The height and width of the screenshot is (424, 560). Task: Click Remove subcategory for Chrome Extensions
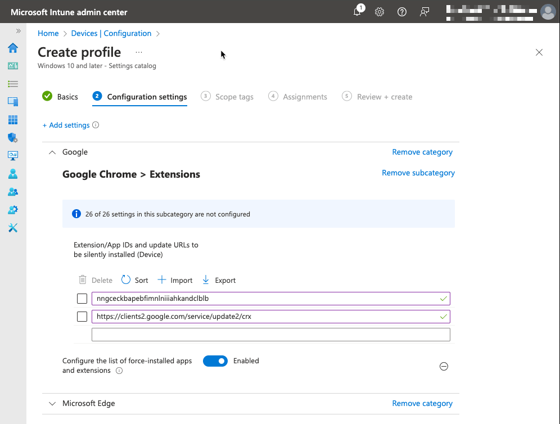[x=418, y=173]
